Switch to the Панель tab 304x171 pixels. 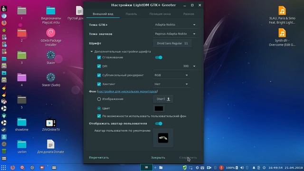point(131,14)
